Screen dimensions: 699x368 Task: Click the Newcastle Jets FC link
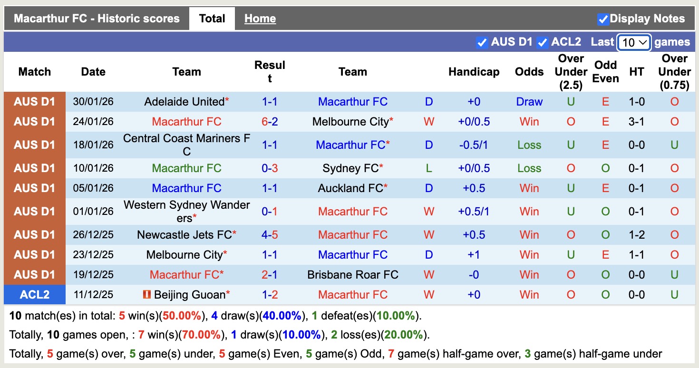click(186, 234)
